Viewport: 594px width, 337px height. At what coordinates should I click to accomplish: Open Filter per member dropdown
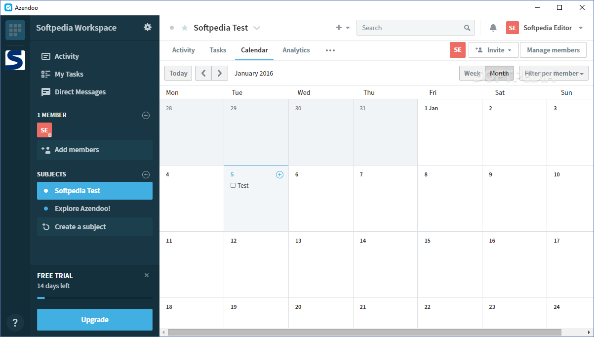(x=554, y=73)
